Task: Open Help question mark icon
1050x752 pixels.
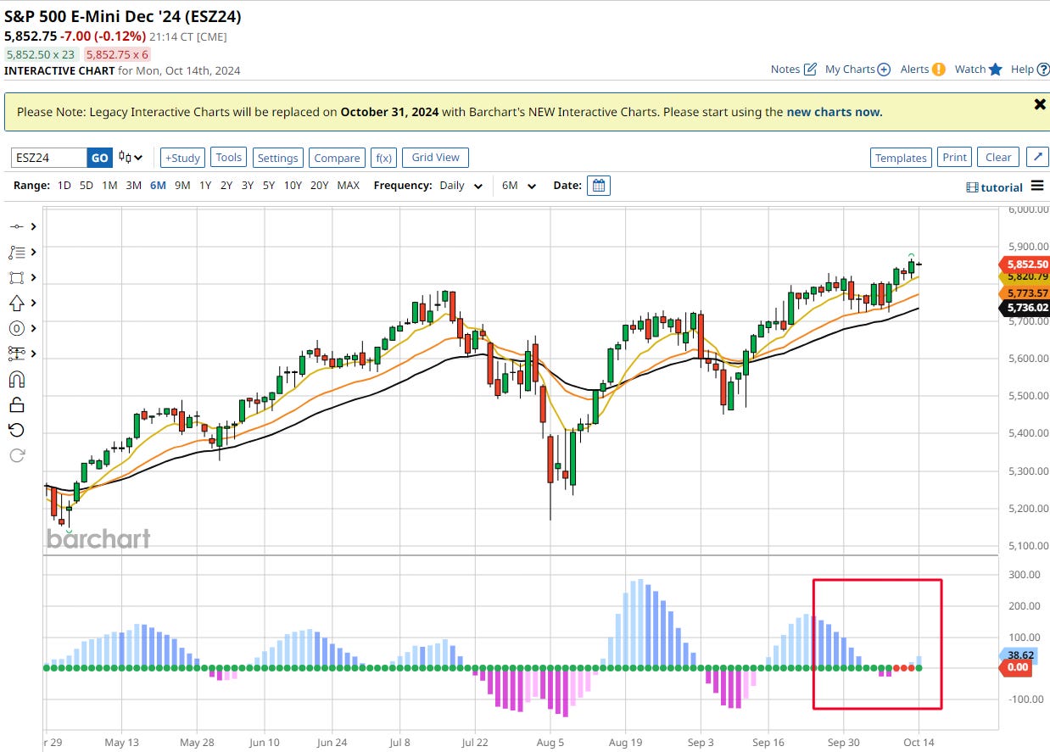Action: [x=1030, y=70]
